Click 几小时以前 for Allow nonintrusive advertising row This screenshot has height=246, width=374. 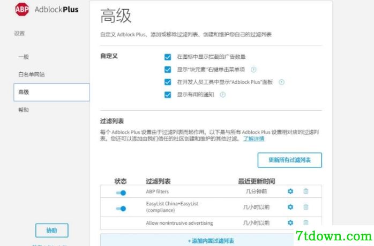[x=257, y=223]
